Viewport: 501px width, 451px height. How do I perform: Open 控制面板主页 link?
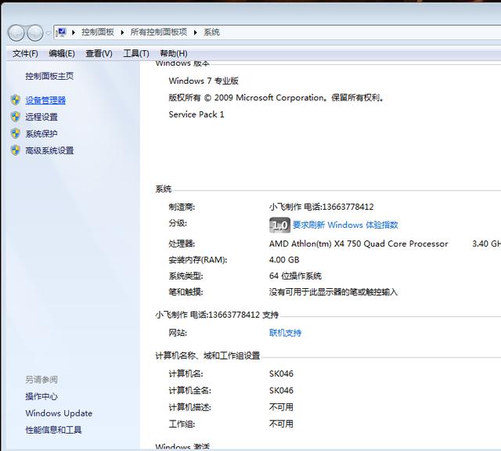[x=49, y=76]
